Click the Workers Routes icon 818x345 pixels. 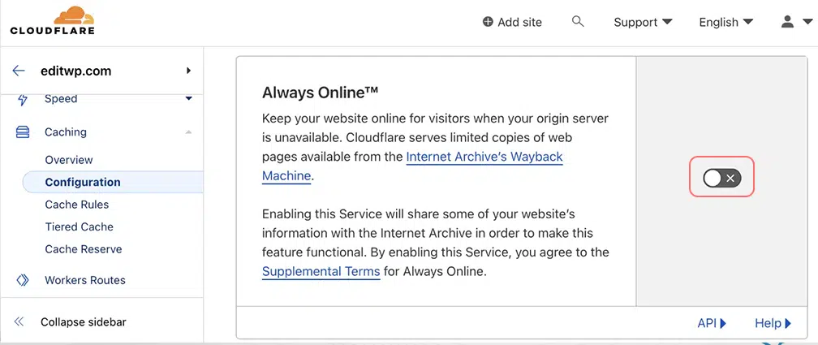pyautogui.click(x=23, y=280)
